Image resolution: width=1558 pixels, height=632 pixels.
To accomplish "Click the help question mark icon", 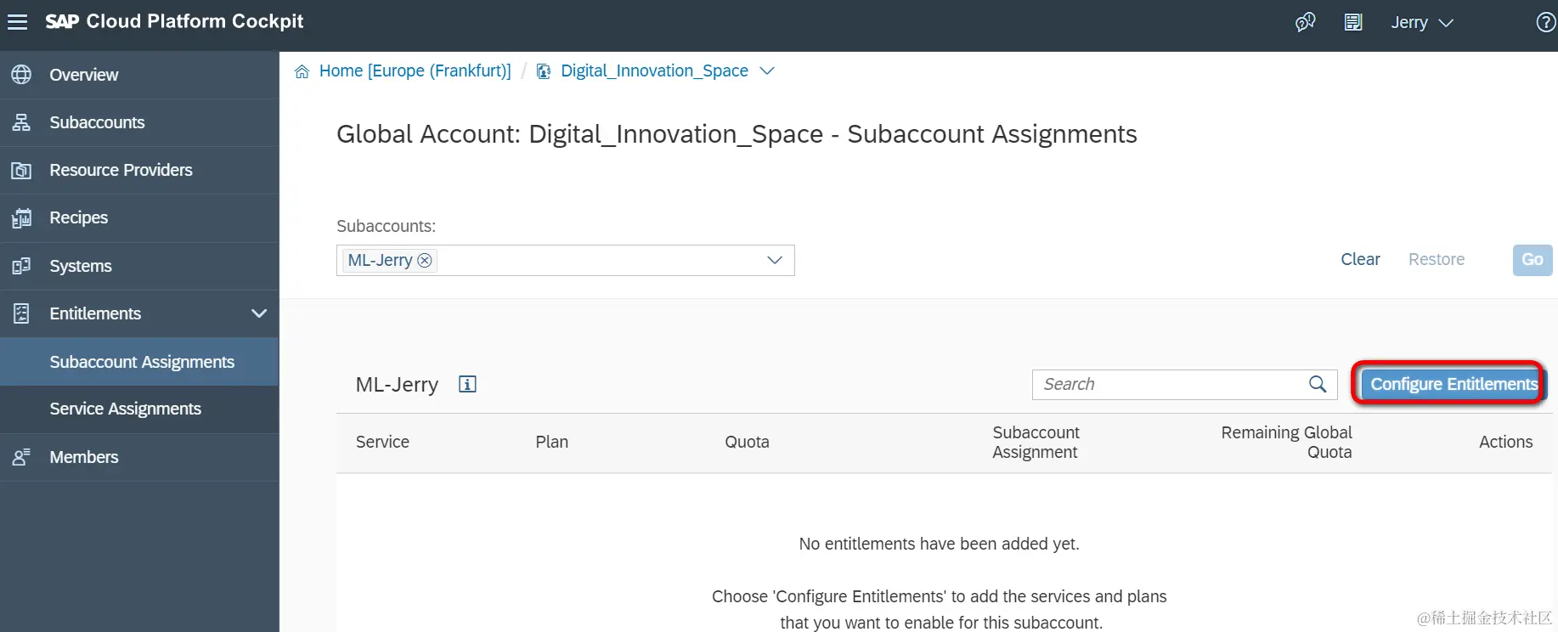I will 1546,22.
